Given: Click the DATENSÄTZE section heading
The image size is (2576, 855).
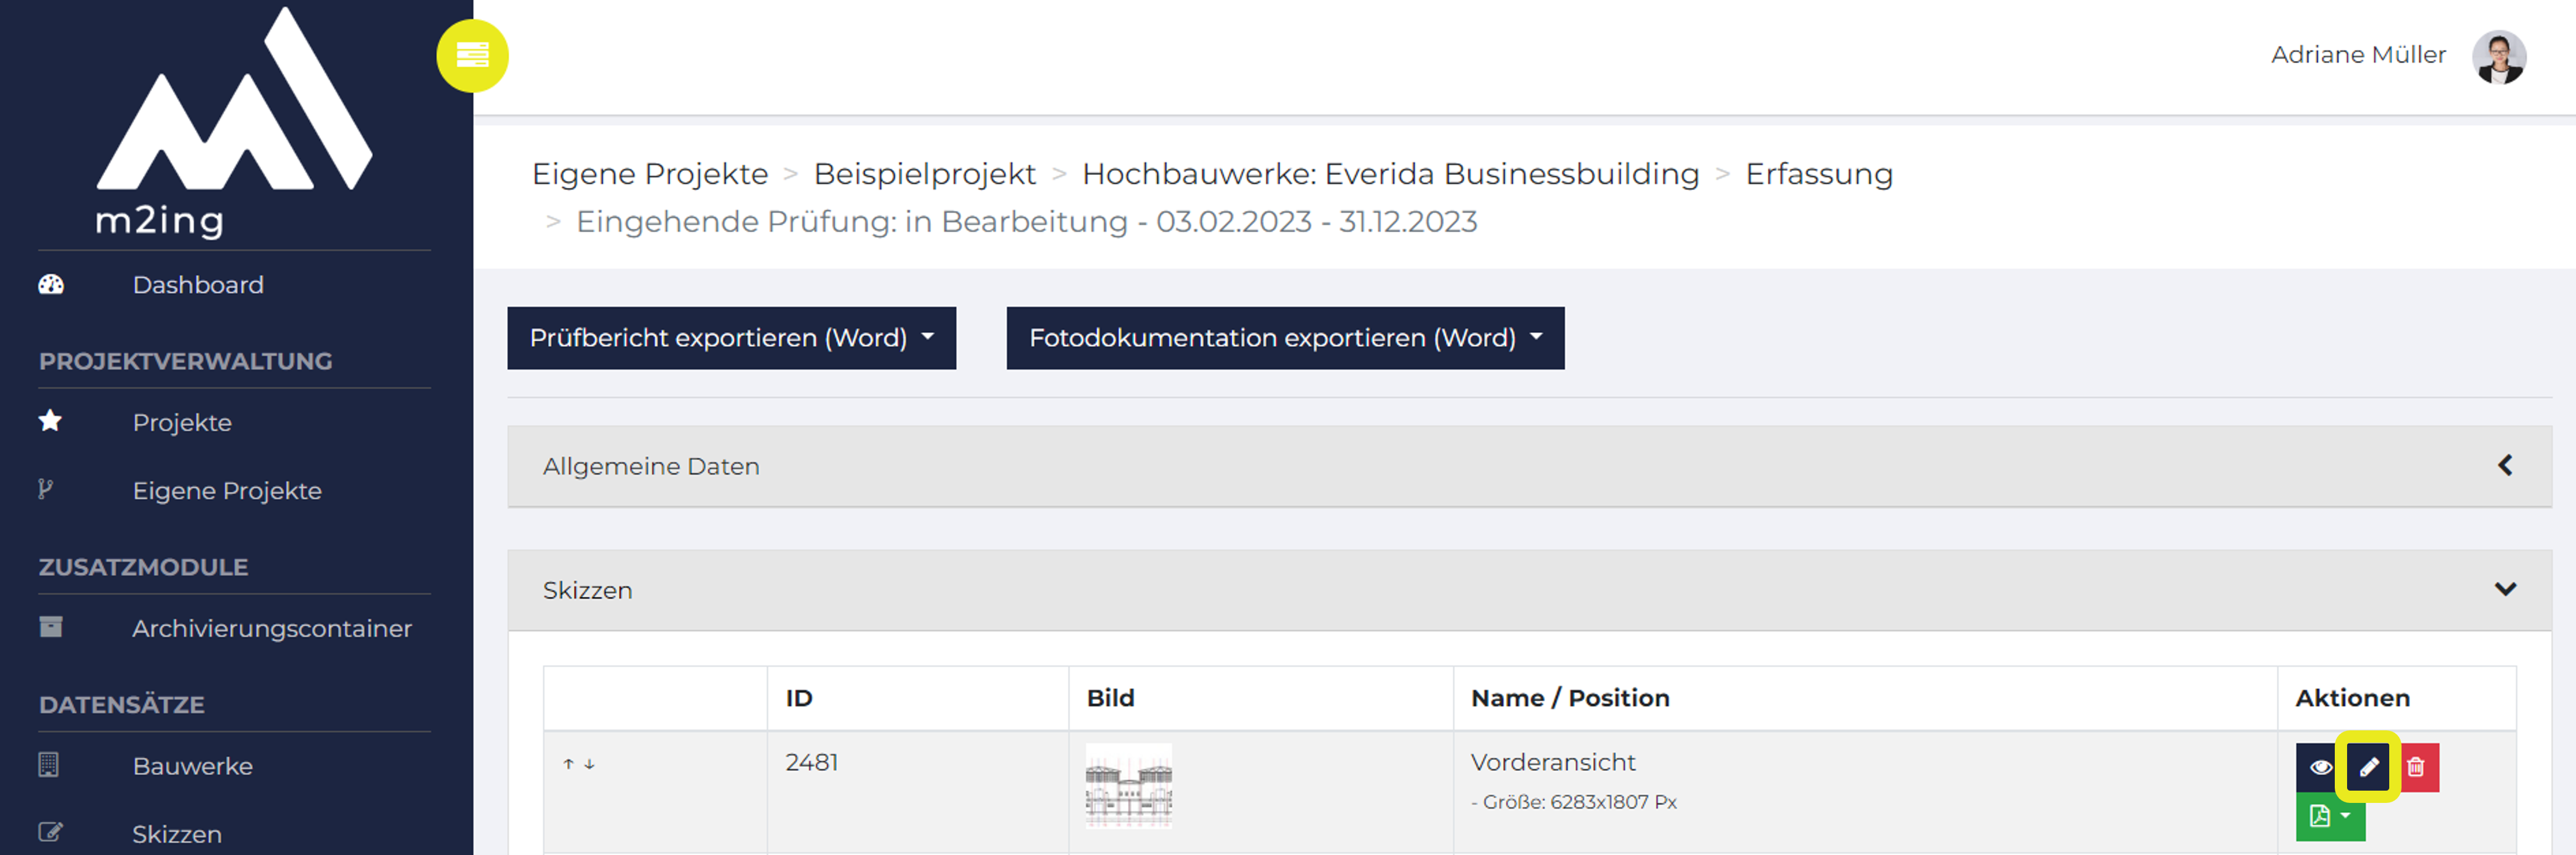Looking at the screenshot, I should coord(121,704).
